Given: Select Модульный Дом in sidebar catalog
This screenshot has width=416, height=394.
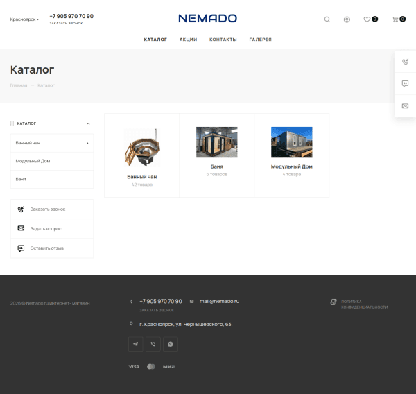Looking at the screenshot, I should click(x=33, y=161).
